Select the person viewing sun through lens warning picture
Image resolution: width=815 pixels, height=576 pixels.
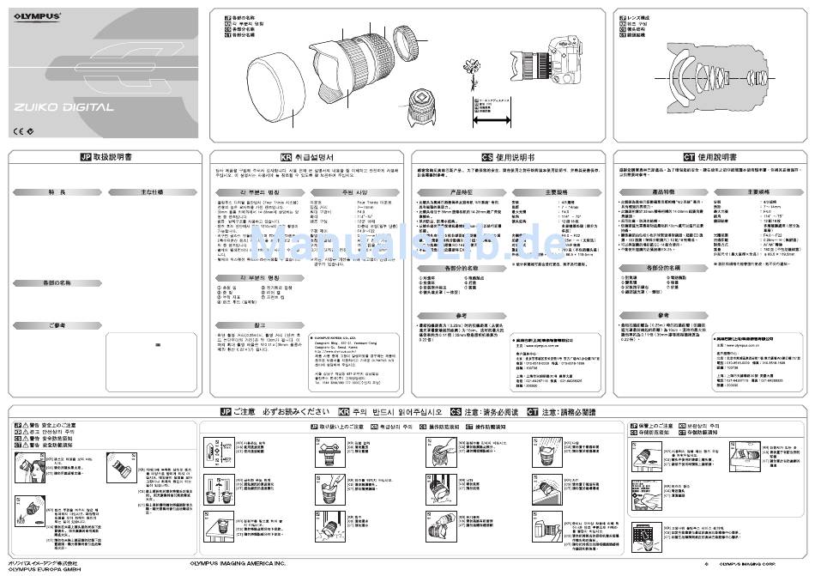(30, 467)
